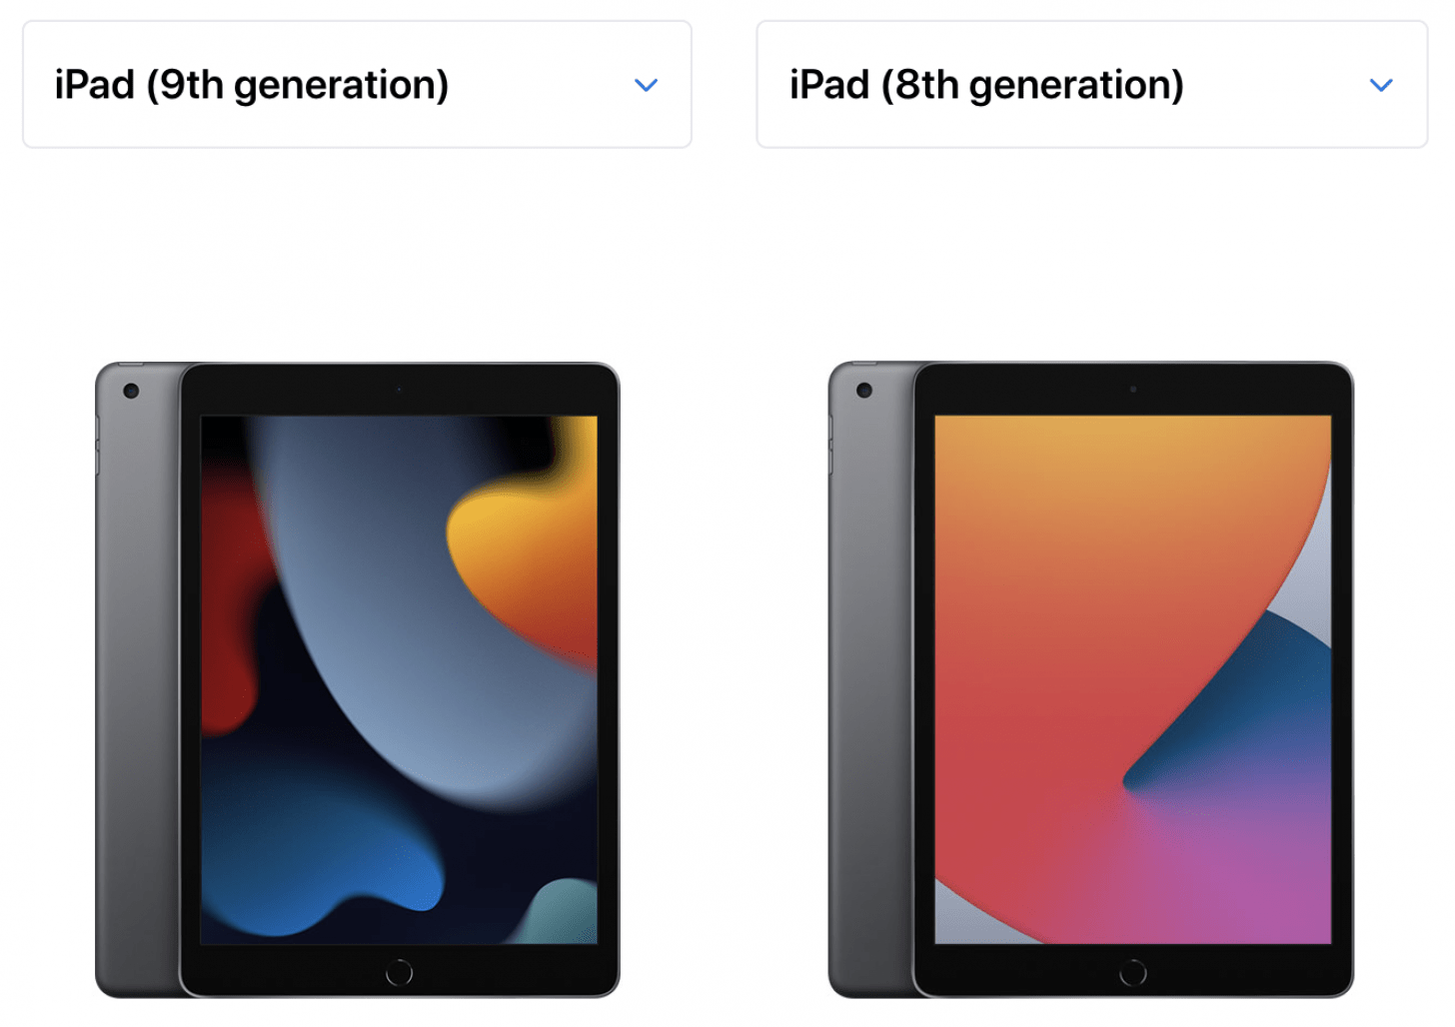Viewport: 1455px width, 1027px height.
Task: Click the blue chevron beside iPad (8th generation)
Action: point(1381,86)
